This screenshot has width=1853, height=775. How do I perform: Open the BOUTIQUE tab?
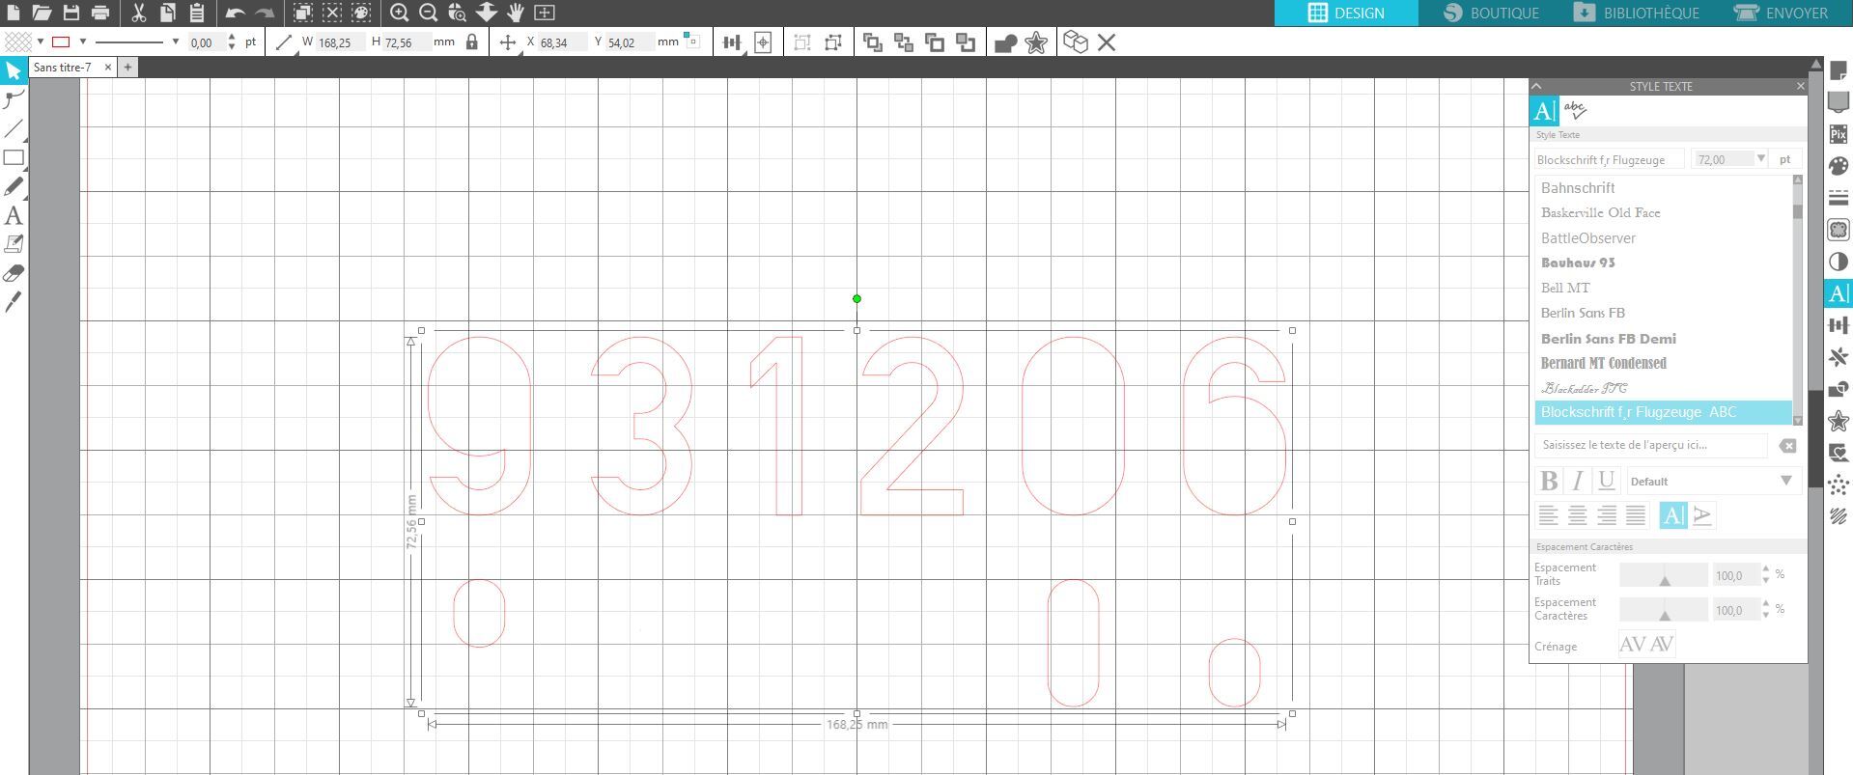(x=1491, y=13)
